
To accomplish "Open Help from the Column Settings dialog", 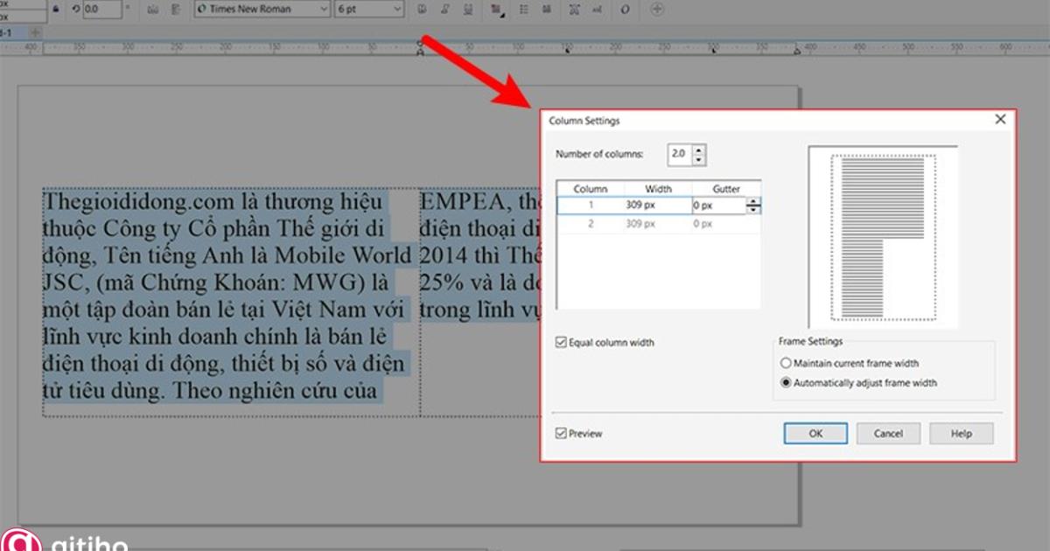I will click(x=961, y=433).
